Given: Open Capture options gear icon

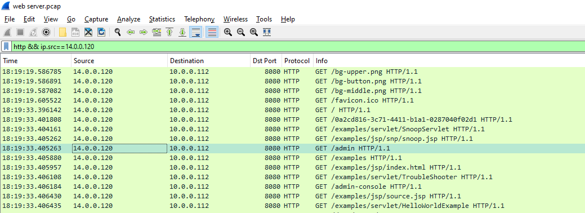Looking at the screenshot, I should click(x=46, y=32).
